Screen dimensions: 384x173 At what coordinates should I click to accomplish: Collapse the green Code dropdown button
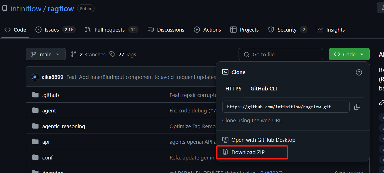[x=349, y=54]
